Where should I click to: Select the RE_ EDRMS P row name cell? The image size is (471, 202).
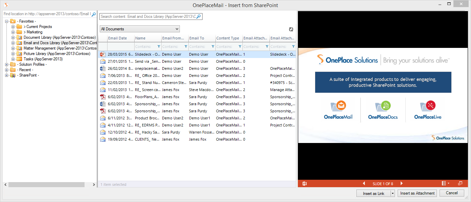147,125
